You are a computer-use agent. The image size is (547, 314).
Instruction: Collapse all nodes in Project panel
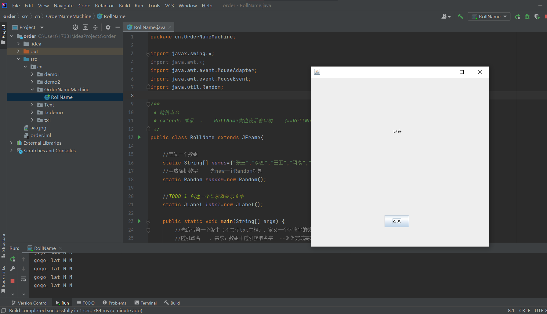[x=95, y=27]
